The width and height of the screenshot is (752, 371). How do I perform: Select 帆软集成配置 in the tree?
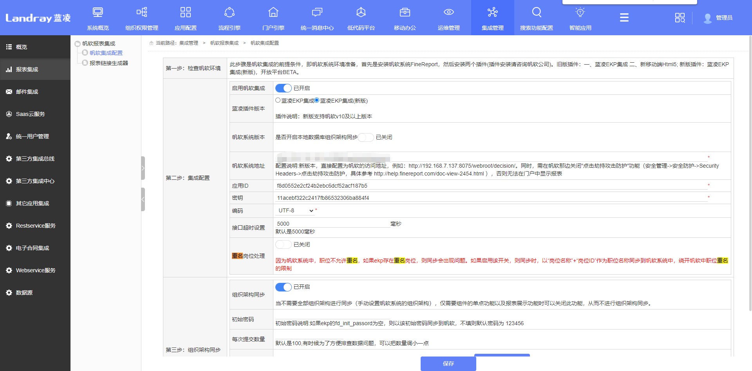(106, 53)
